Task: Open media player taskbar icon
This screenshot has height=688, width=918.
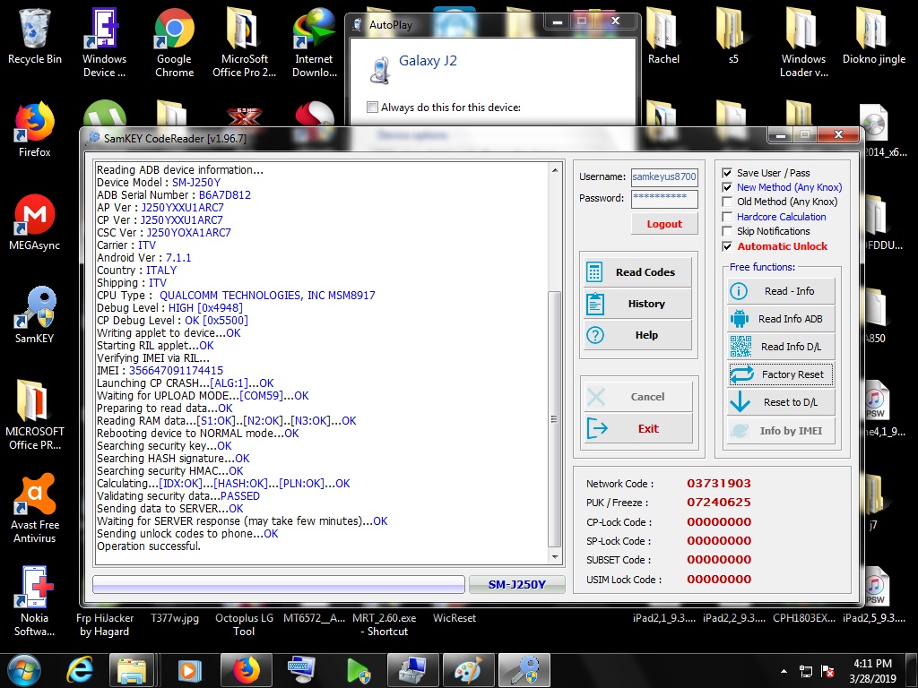Action: click(x=188, y=670)
